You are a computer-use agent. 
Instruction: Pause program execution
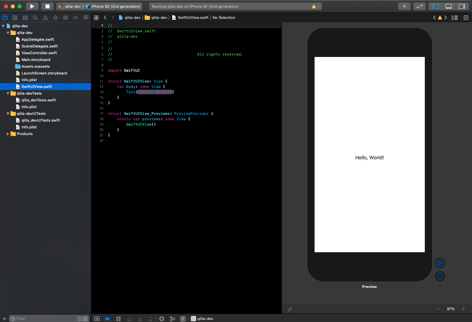pos(118,319)
